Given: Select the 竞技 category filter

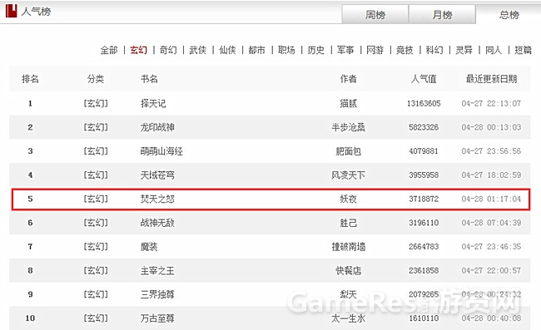Looking at the screenshot, I should click(405, 51).
